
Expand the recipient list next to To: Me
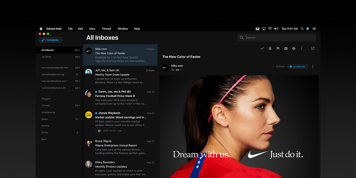(x=182, y=70)
